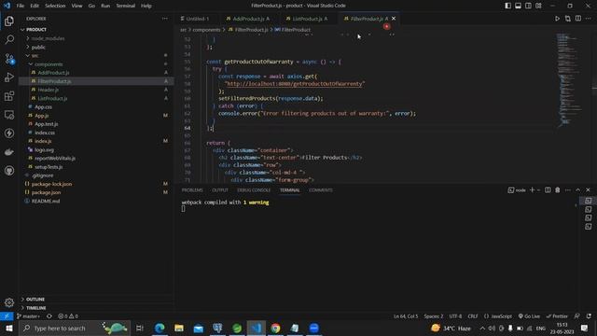This screenshot has height=336, width=597.
Task: Synchronize changes icon in status bar
Action: [49, 316]
